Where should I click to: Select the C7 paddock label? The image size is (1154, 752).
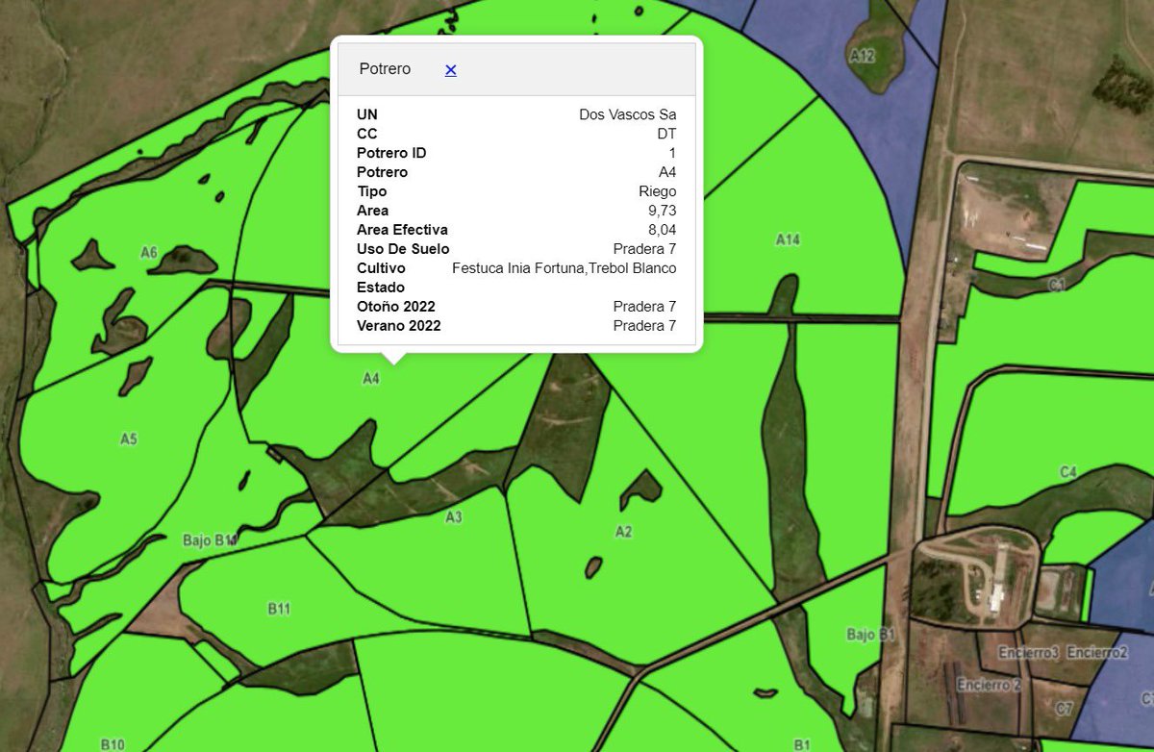click(1064, 709)
